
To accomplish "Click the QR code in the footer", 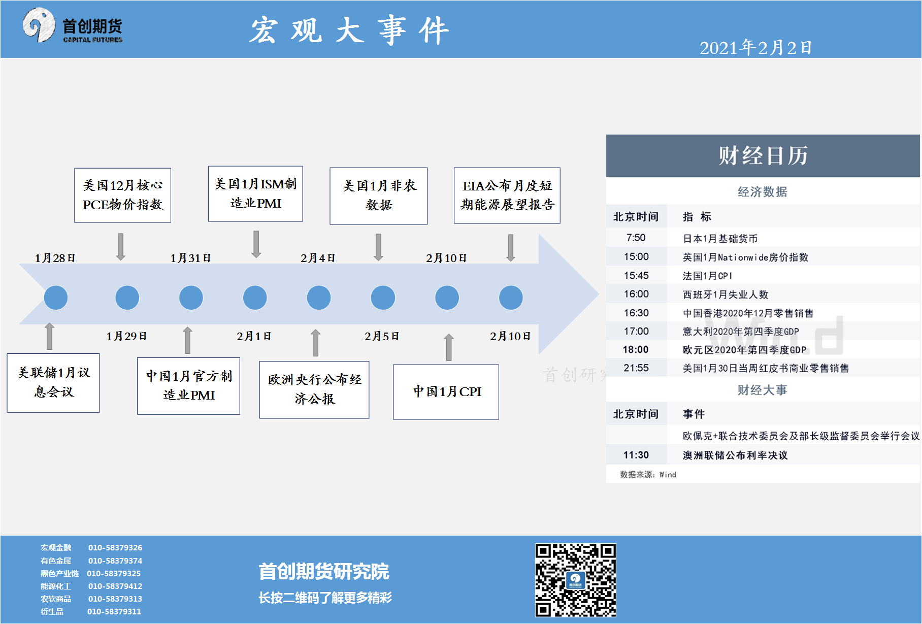I will point(575,580).
